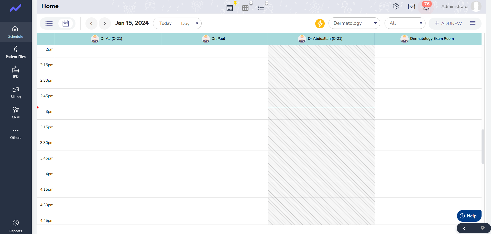Collapse the bottom-right panel chevron
The width and height of the screenshot is (491, 234).
pyautogui.click(x=464, y=228)
